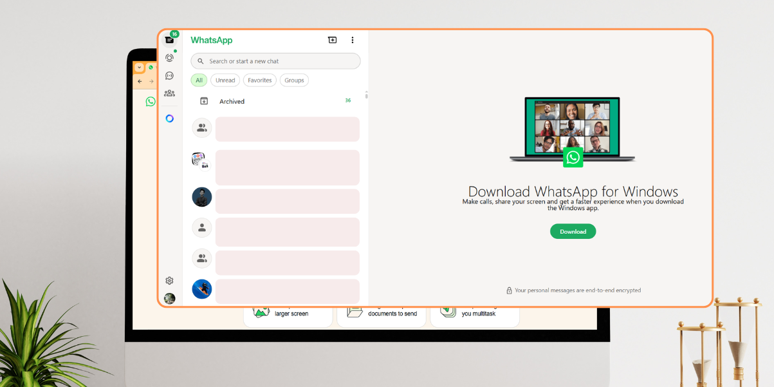Open your profile picture at sidebar bottom
Viewport: 774px width, 387px height.
click(169, 298)
